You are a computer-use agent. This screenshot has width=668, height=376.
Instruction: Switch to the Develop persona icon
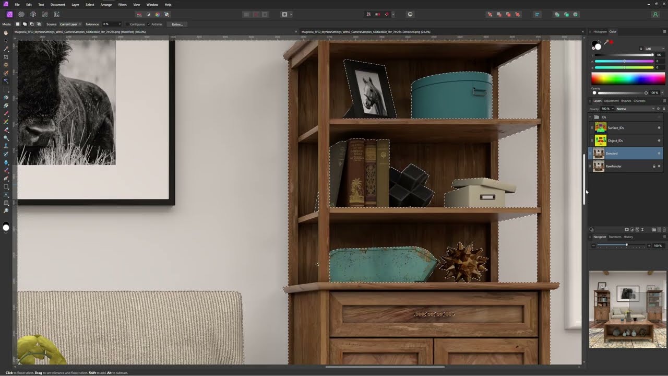click(x=33, y=14)
